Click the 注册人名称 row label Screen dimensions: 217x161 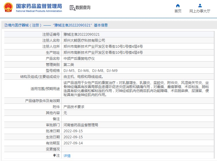point(51,41)
